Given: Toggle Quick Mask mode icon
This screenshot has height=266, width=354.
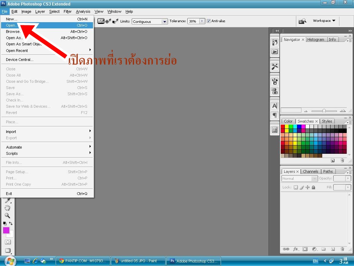Looking at the screenshot, I should coord(8,242).
